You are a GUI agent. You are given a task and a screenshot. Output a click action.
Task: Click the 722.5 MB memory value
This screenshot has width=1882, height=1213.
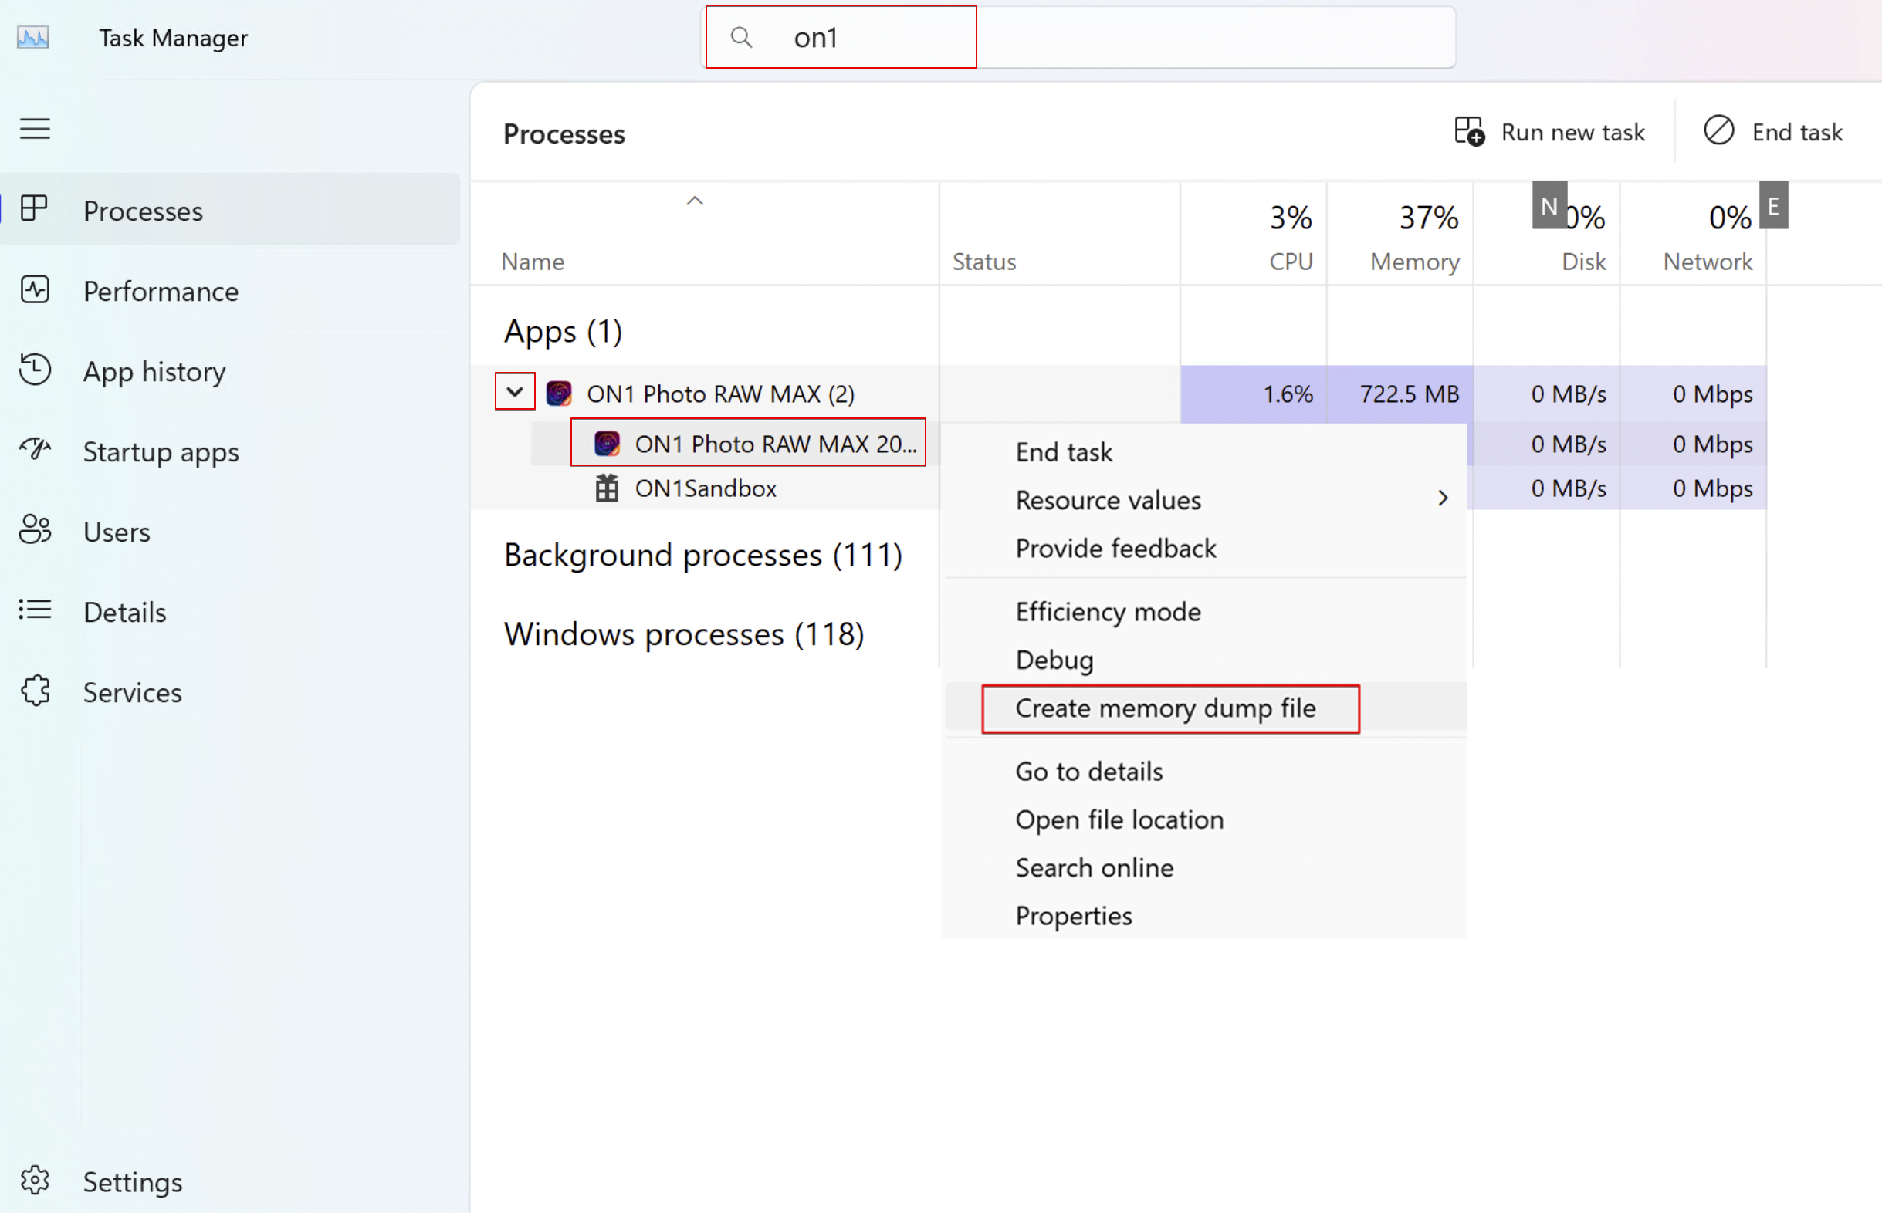(1410, 394)
